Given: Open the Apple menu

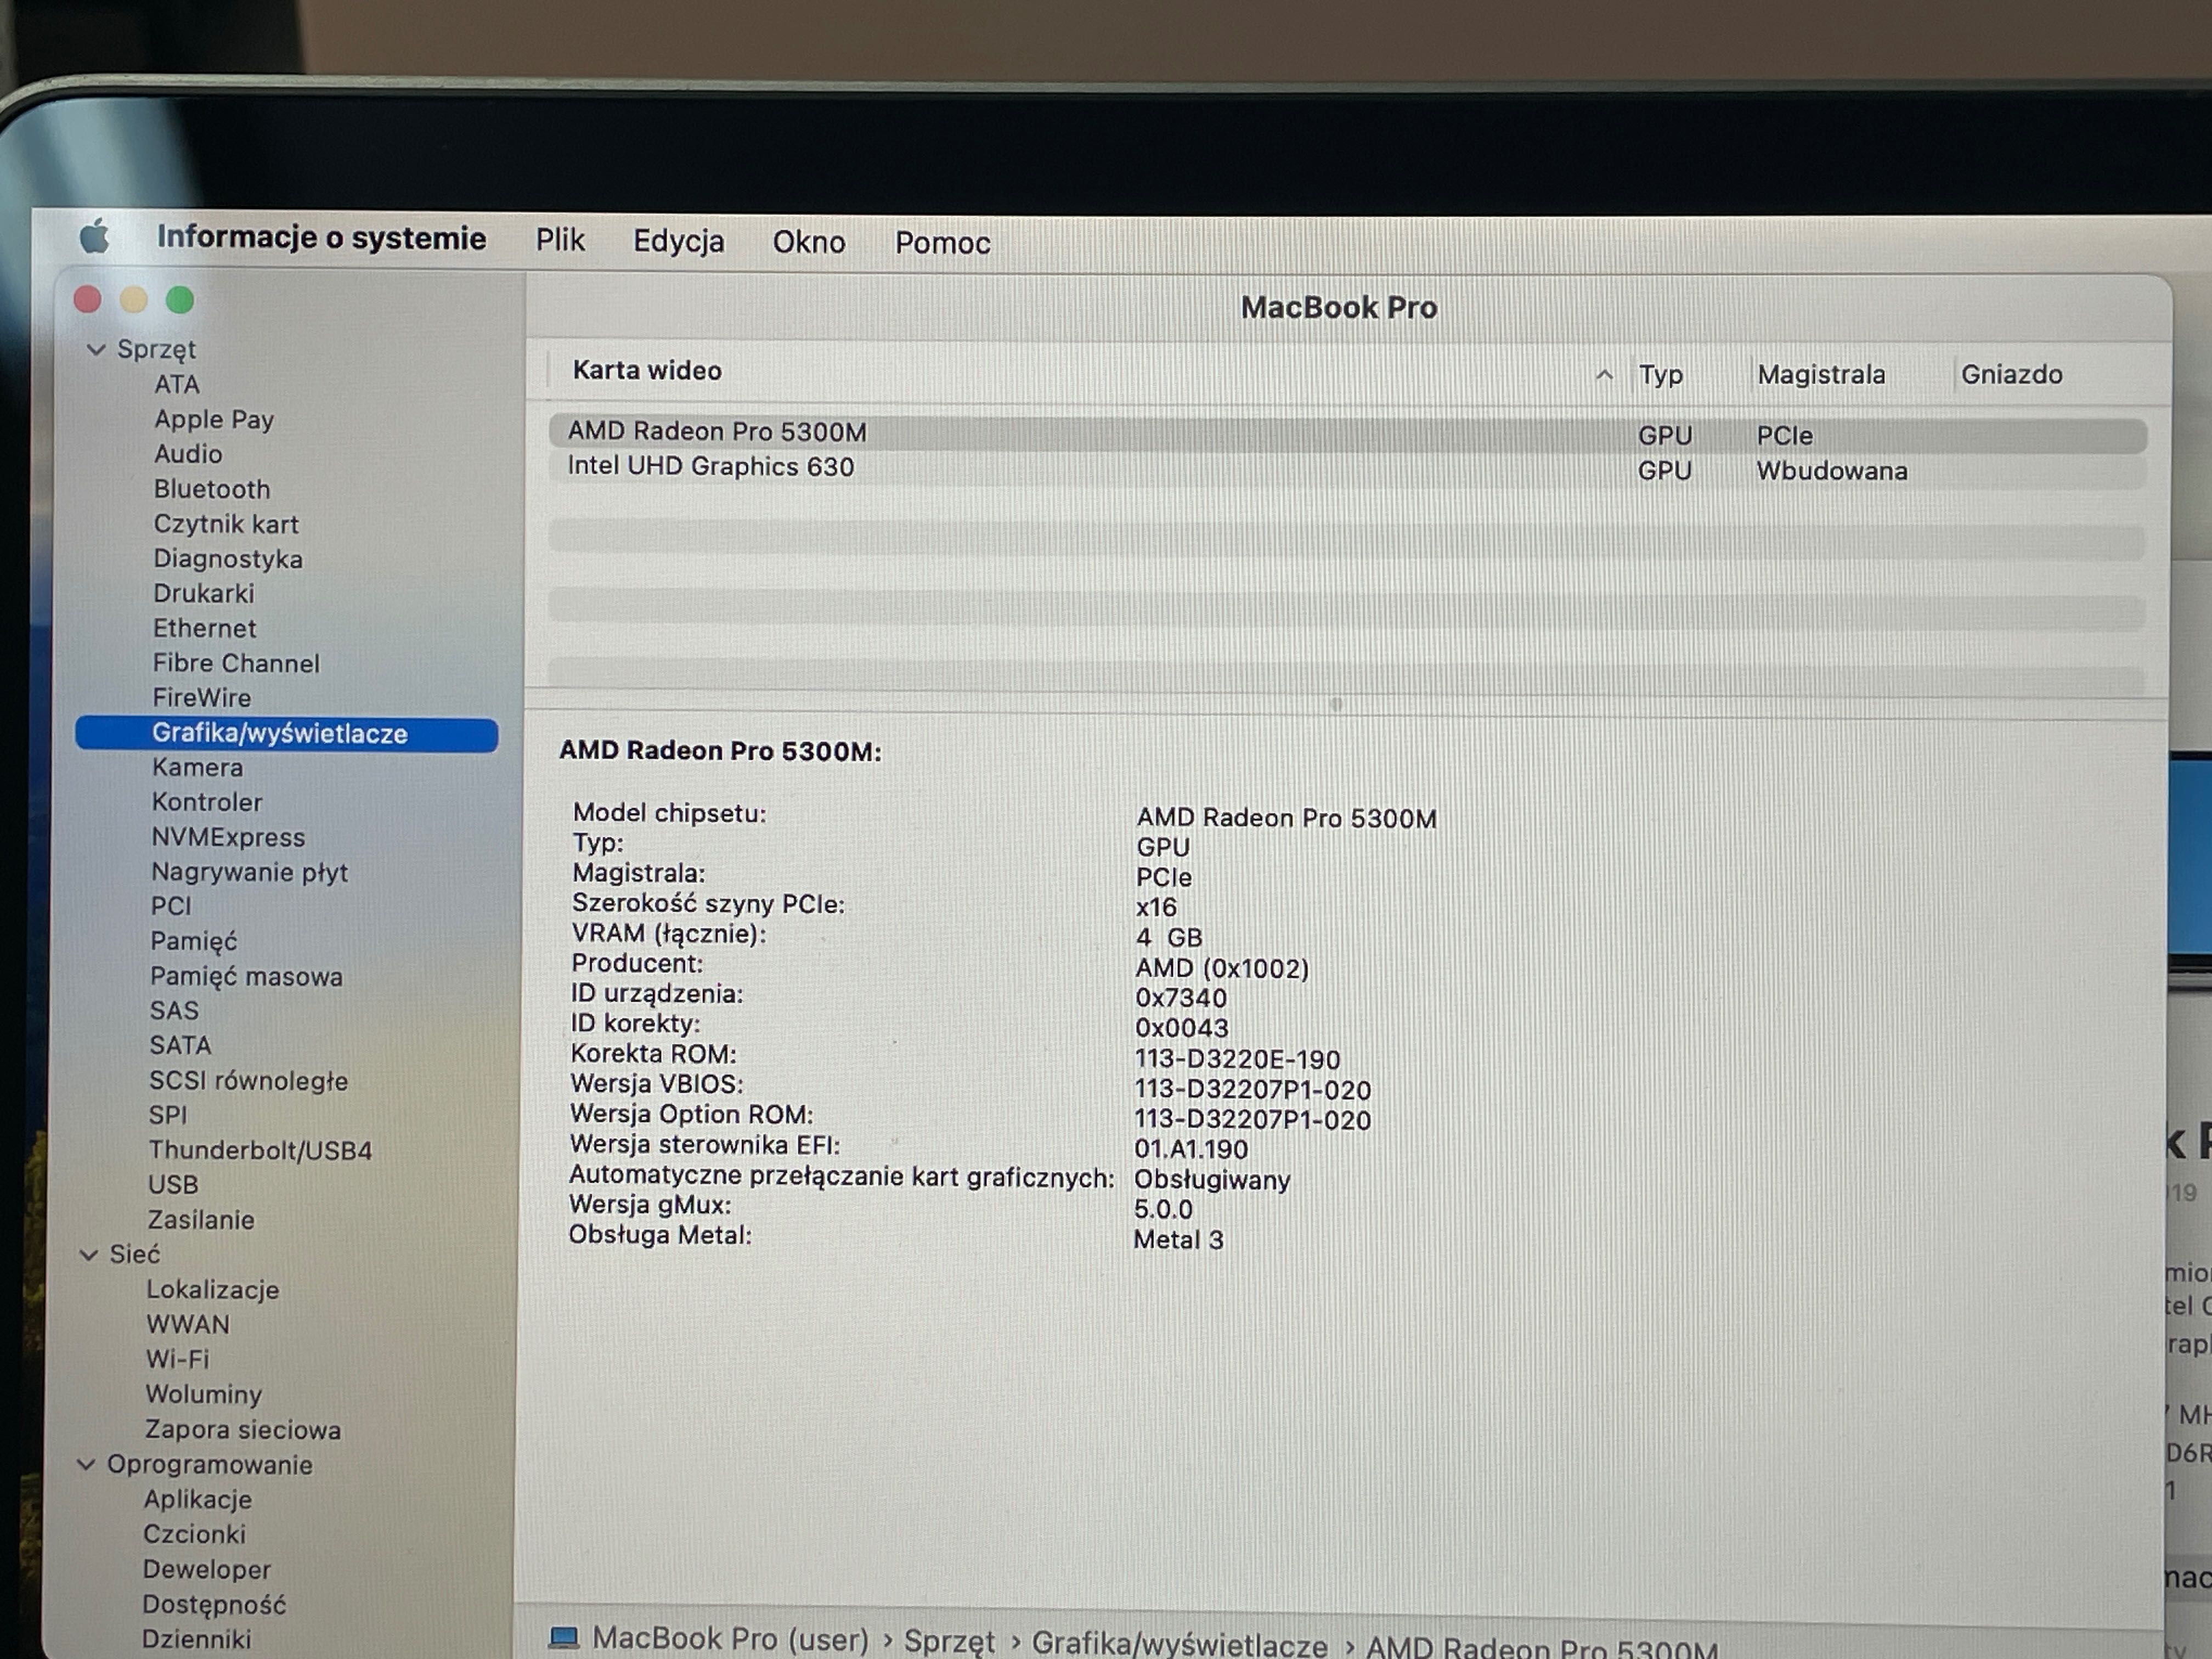Looking at the screenshot, I should (x=95, y=237).
